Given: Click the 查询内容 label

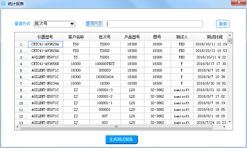Looking at the screenshot, I should pyautogui.click(x=94, y=24).
